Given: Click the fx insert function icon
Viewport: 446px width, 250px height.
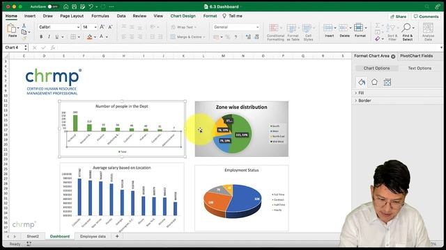Looking at the screenshot, I should pos(53,48).
